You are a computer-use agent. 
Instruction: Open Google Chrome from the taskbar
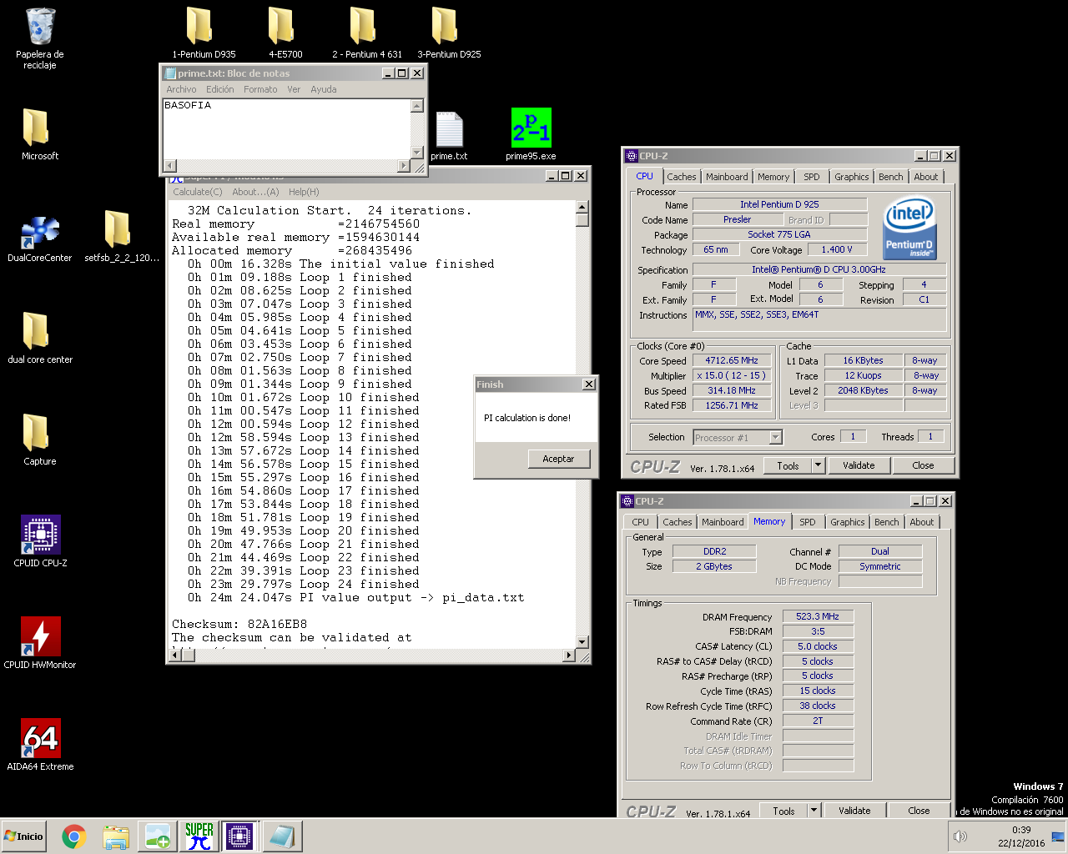pos(74,836)
